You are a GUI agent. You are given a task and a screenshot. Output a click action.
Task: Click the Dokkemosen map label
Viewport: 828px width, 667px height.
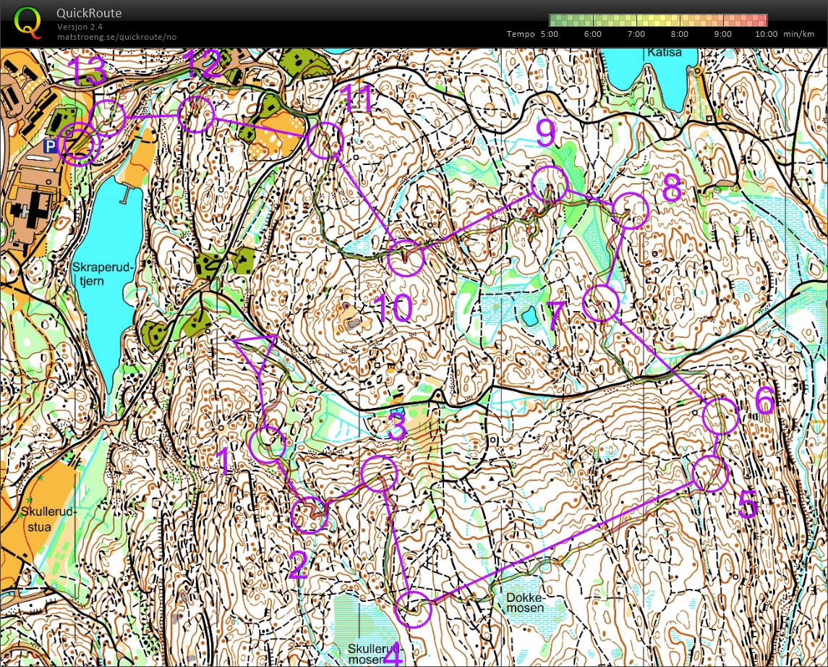tap(524, 602)
